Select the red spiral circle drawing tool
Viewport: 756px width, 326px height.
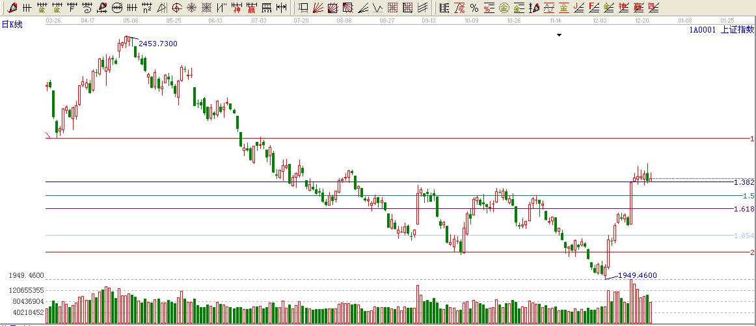tap(177, 8)
